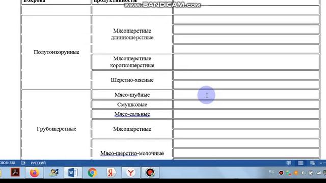Click the proofing/spell-check icon in status bar

[23, 163]
